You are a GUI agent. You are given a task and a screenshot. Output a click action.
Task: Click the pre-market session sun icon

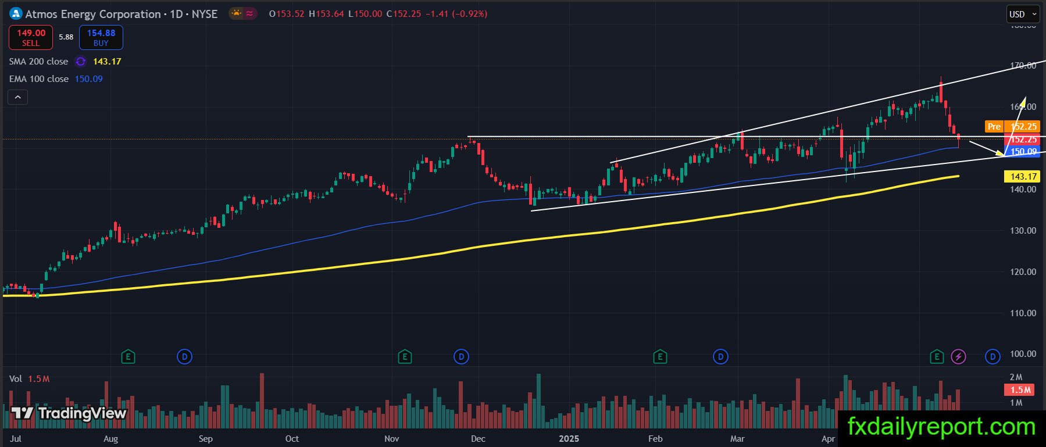tap(237, 13)
